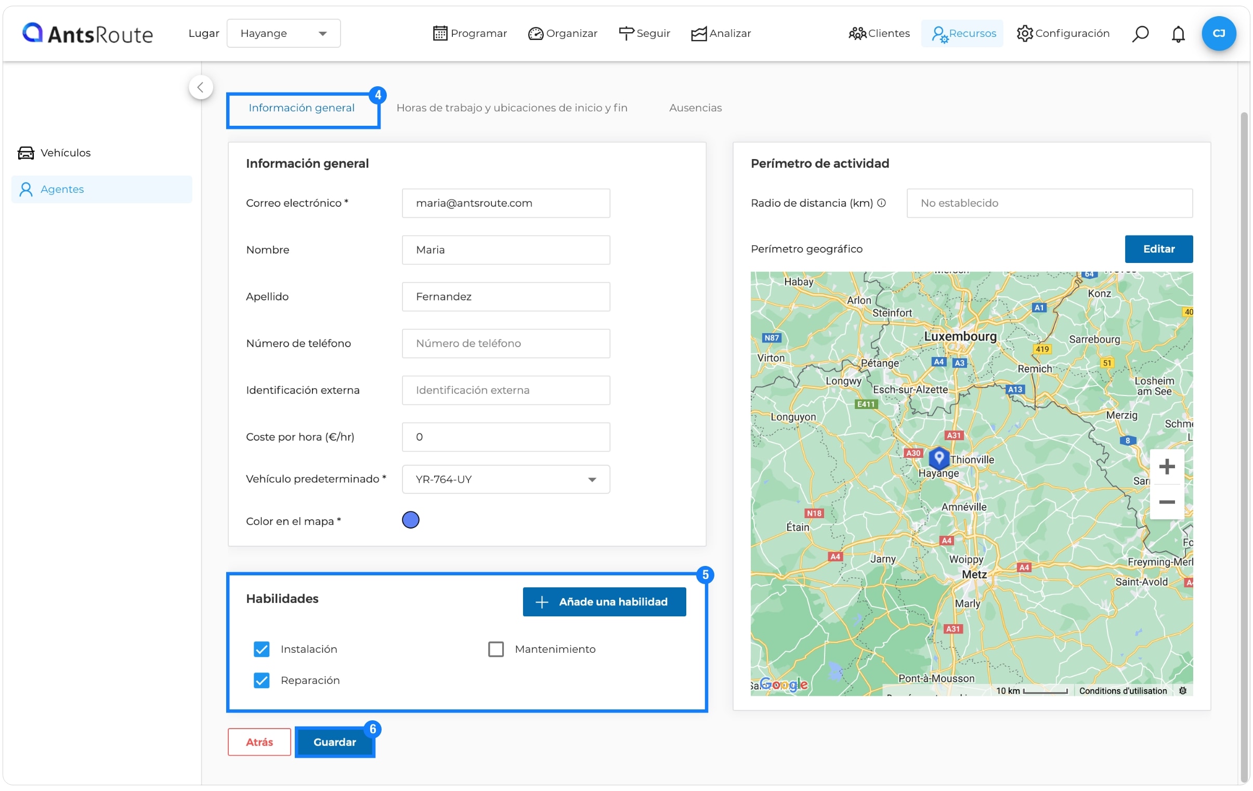Go to Clientes
This screenshot has width=1253, height=791.
click(879, 33)
